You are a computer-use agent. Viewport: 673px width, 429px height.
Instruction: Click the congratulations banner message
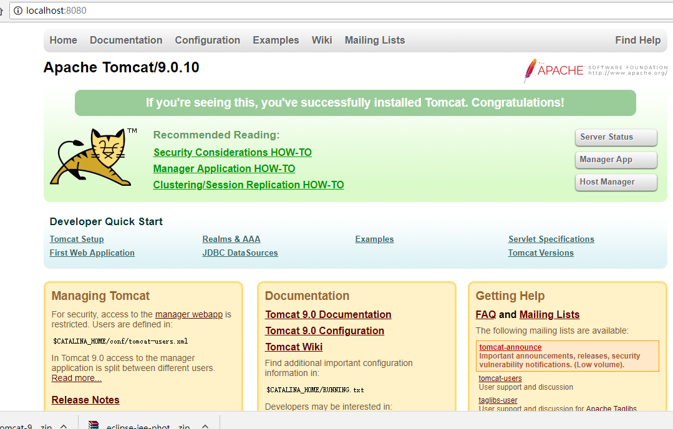point(355,102)
